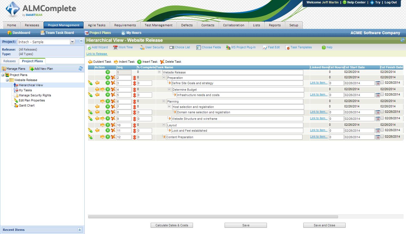Click the Link to Release link
This screenshot has height=234, width=406.
click(x=97, y=54)
